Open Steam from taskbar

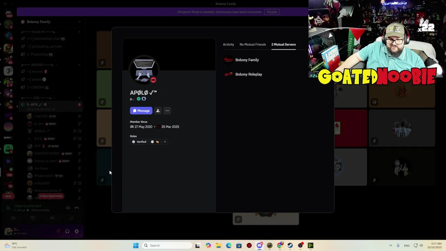point(290,245)
